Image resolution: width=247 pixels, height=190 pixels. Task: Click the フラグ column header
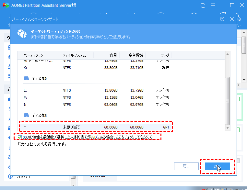[165, 55]
